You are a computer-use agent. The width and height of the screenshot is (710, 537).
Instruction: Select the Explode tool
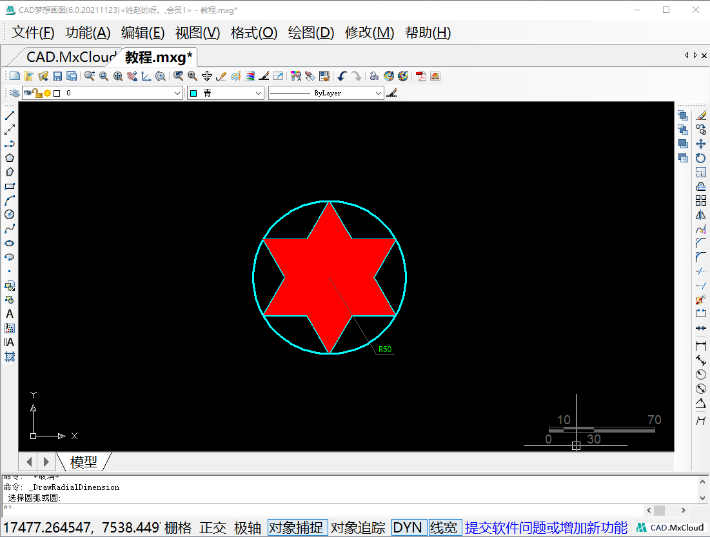coord(701,299)
